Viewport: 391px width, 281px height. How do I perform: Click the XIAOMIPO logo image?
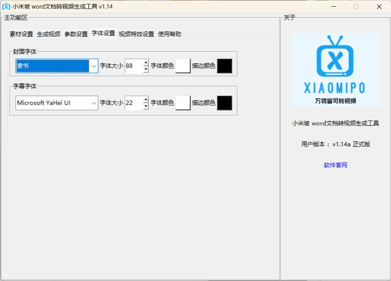click(336, 69)
